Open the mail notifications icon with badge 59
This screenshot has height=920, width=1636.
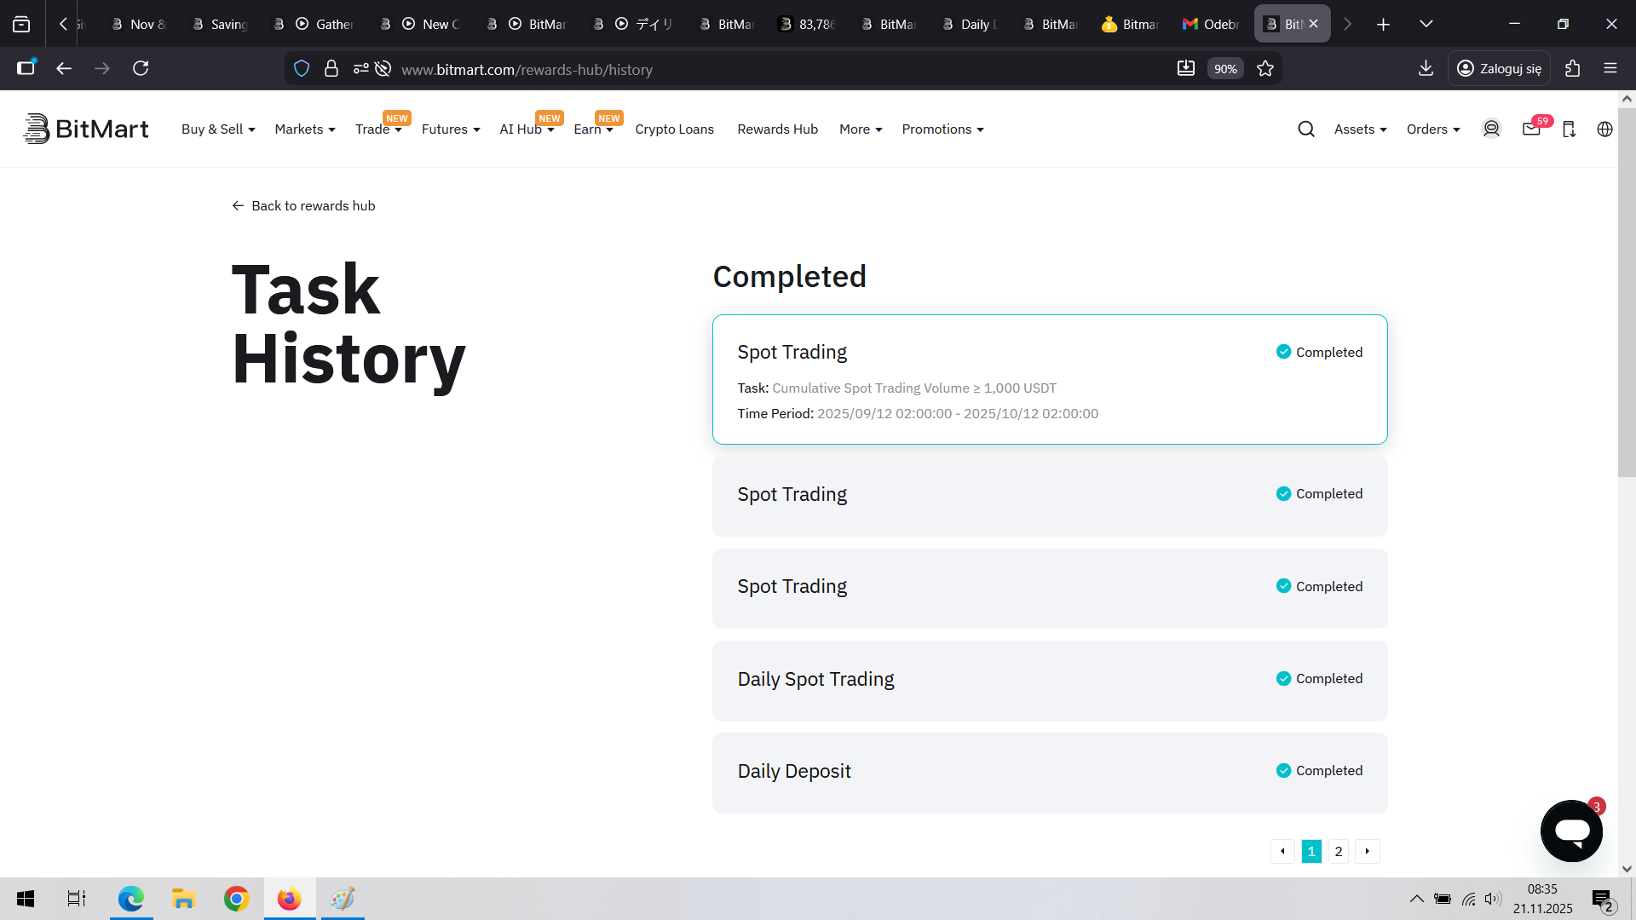coord(1531,129)
